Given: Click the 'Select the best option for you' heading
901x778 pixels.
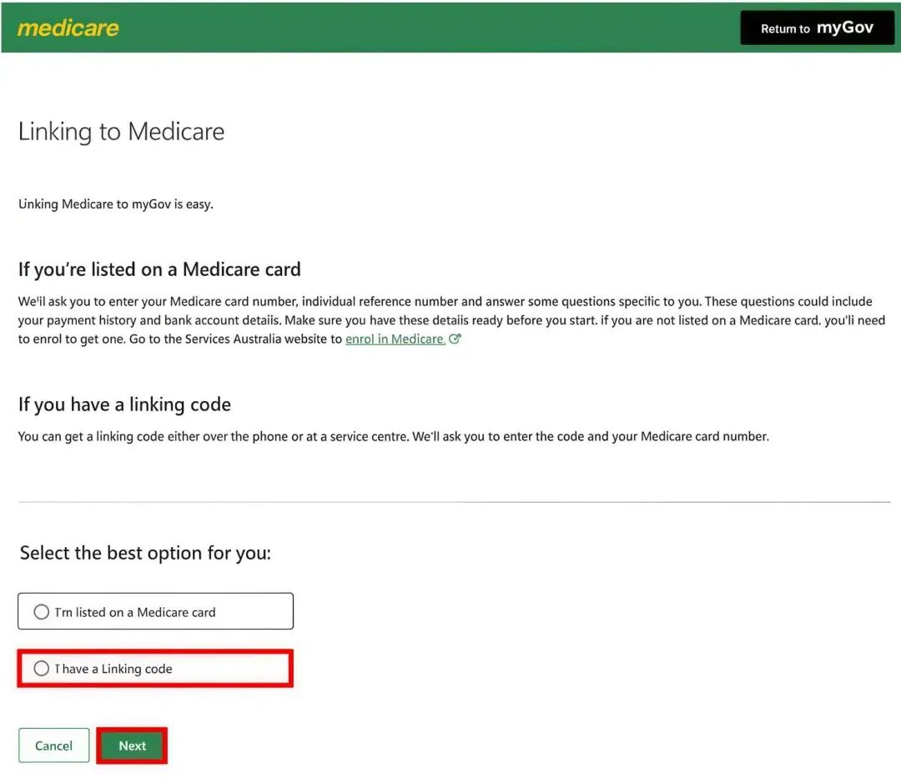Looking at the screenshot, I should (x=145, y=553).
